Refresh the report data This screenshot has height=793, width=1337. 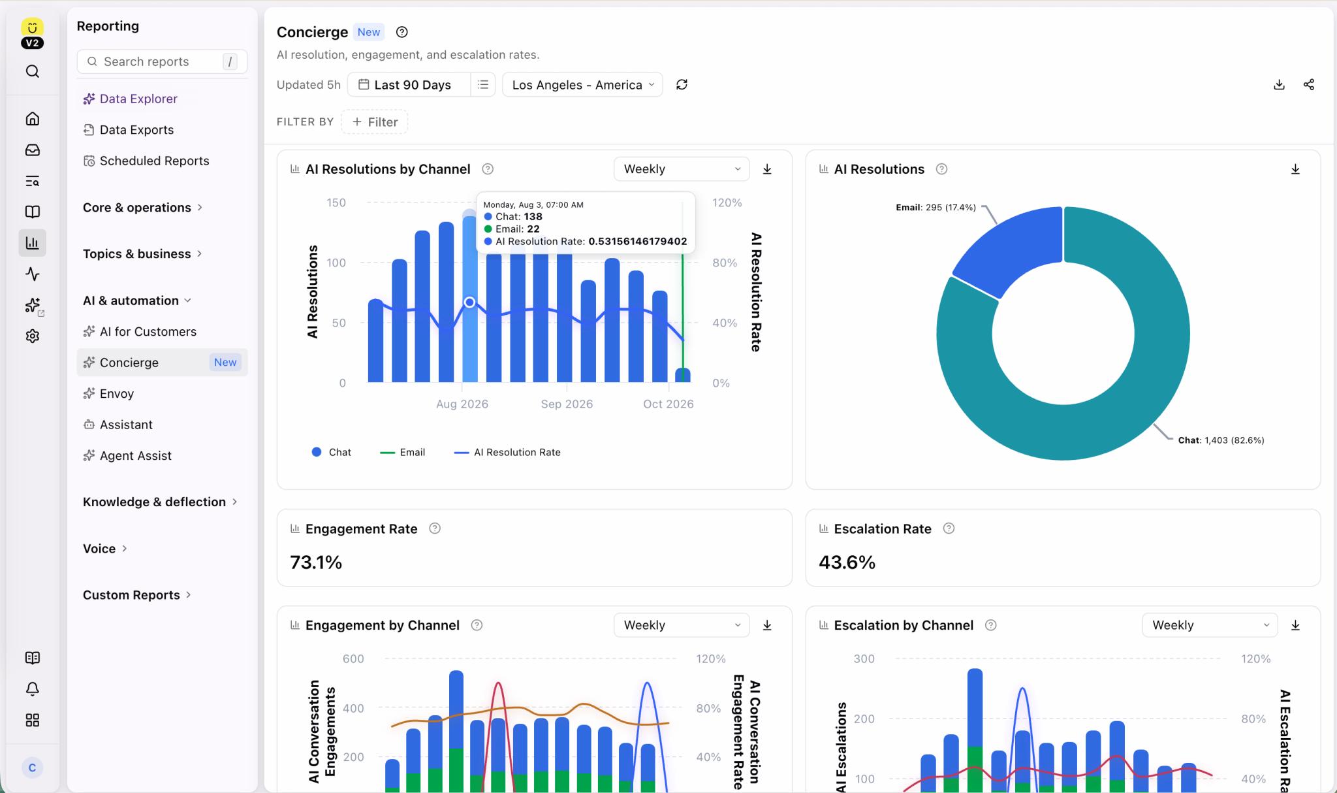coord(682,85)
